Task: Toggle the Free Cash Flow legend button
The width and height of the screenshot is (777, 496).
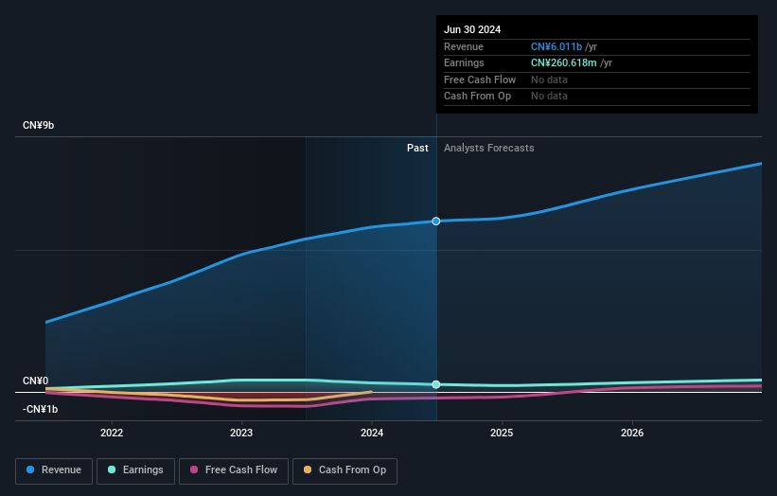Action: [234, 470]
